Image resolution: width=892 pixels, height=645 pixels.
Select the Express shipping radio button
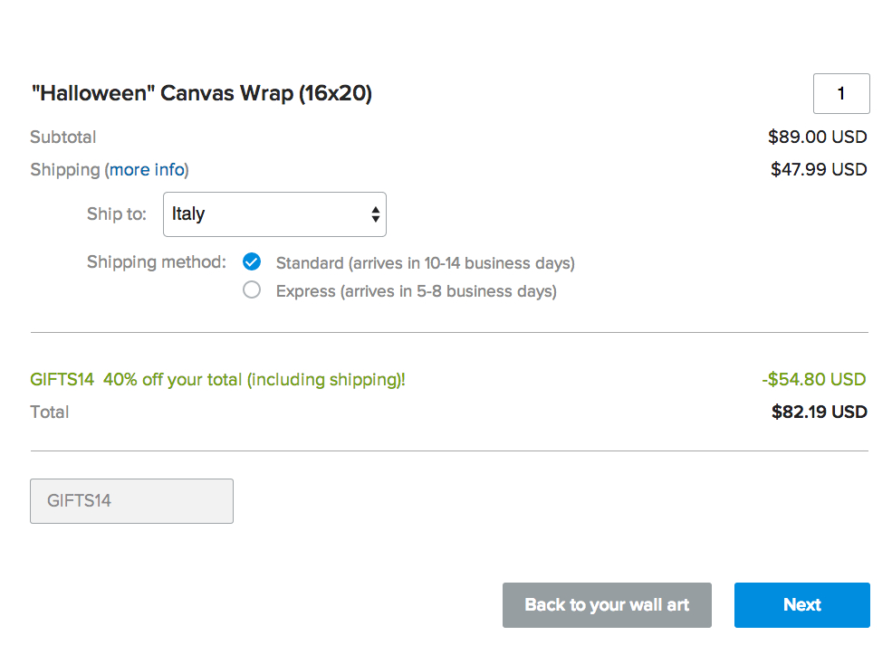pyautogui.click(x=252, y=290)
